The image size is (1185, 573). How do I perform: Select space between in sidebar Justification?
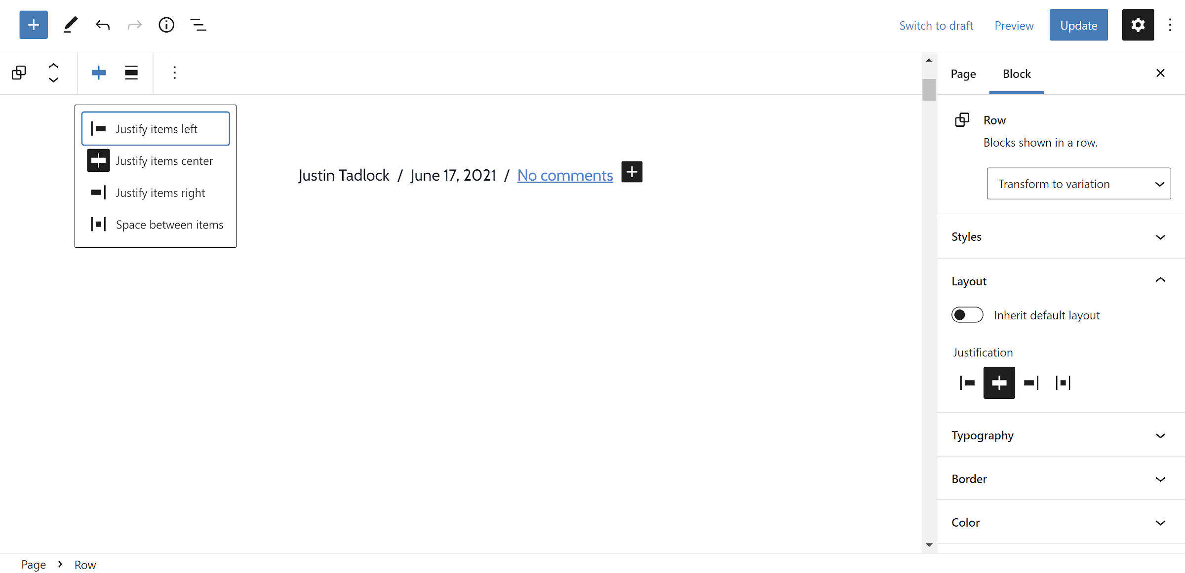pyautogui.click(x=1063, y=382)
